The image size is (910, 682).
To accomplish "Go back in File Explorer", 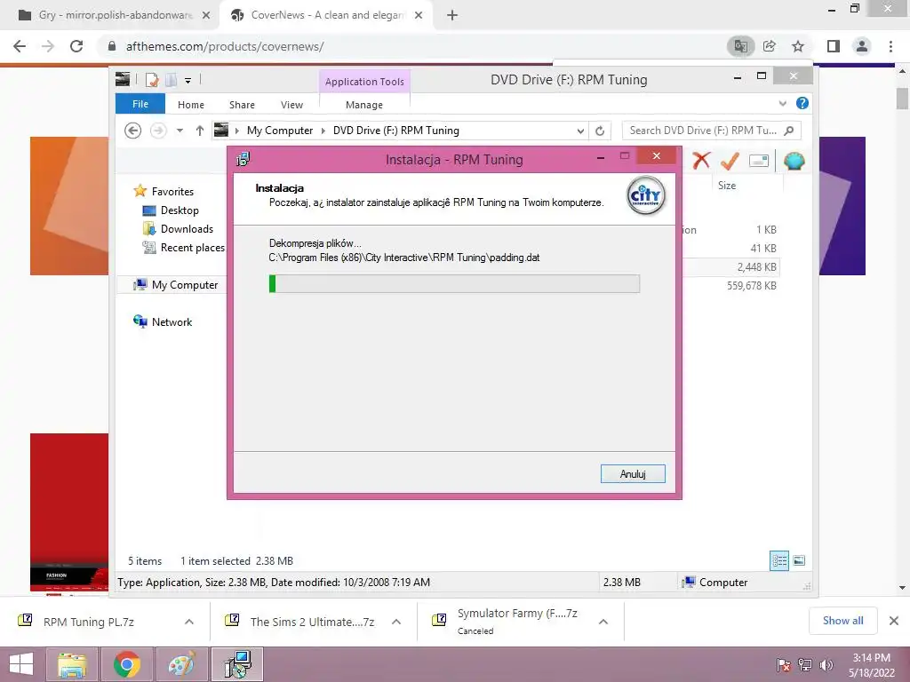I will click(x=133, y=131).
